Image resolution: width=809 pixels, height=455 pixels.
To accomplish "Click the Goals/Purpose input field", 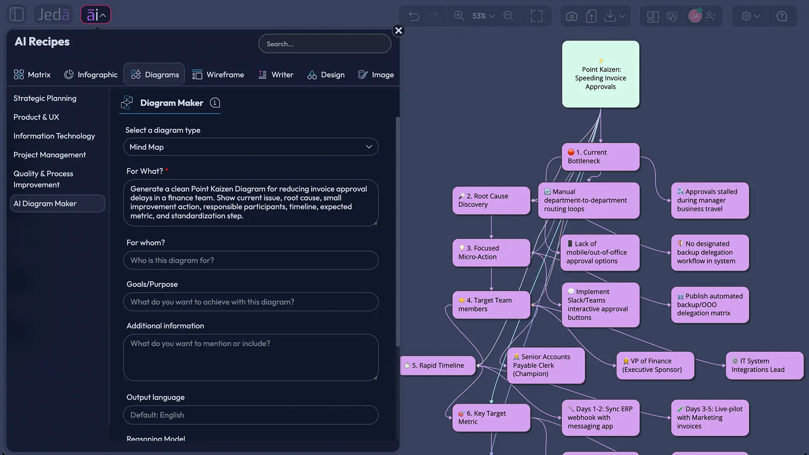I will [x=251, y=302].
